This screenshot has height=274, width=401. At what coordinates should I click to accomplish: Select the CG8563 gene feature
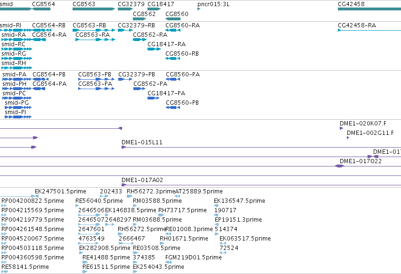click(x=94, y=9)
